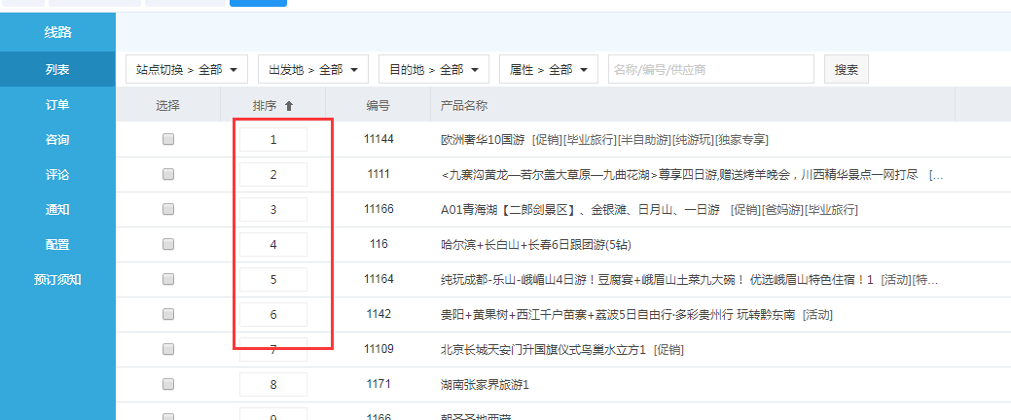This screenshot has height=420, width=1011.
Task: Tick the checkbox for product 11144
Action: pos(168,139)
